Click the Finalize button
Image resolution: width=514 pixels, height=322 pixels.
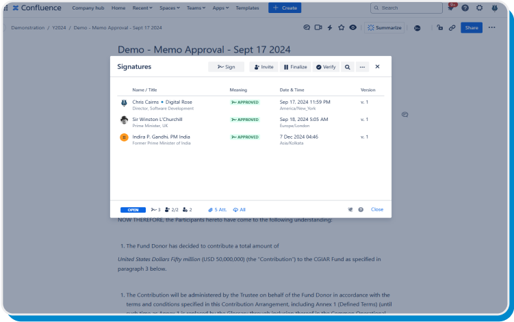point(295,67)
